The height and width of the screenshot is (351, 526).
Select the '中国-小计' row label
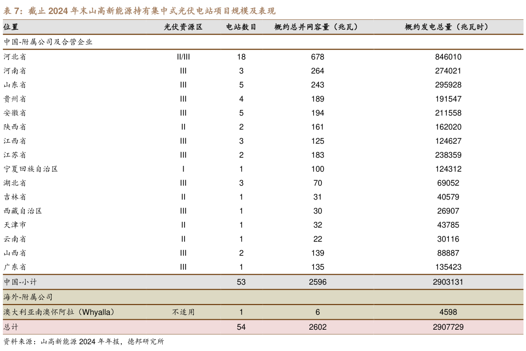coord(20,282)
